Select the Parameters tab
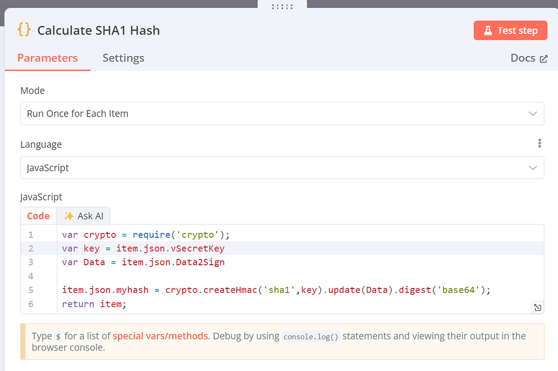 click(47, 58)
